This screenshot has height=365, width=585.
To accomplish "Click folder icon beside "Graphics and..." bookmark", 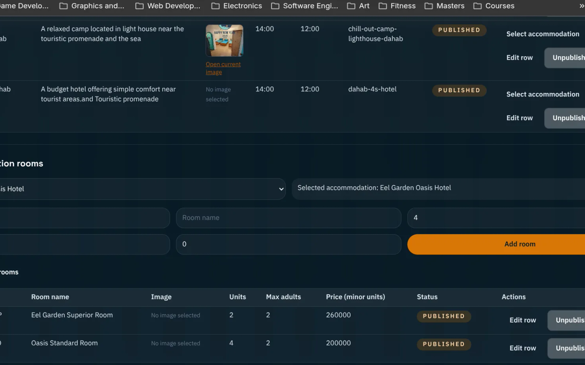I will (x=63, y=6).
